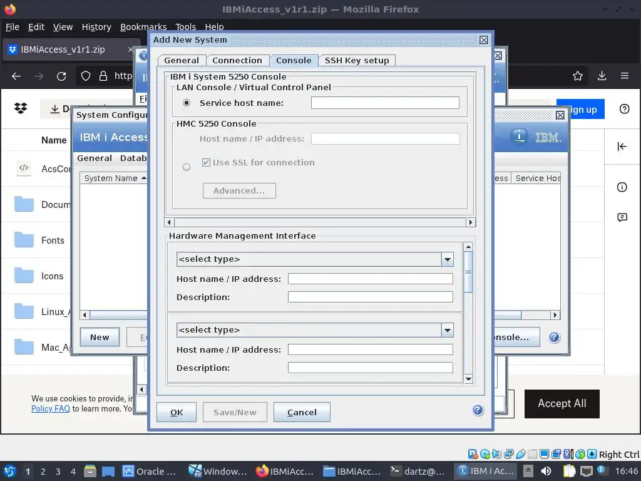Click right arrow of console horizontal scrollbar
This screenshot has height=481, width=641.
(x=471, y=222)
